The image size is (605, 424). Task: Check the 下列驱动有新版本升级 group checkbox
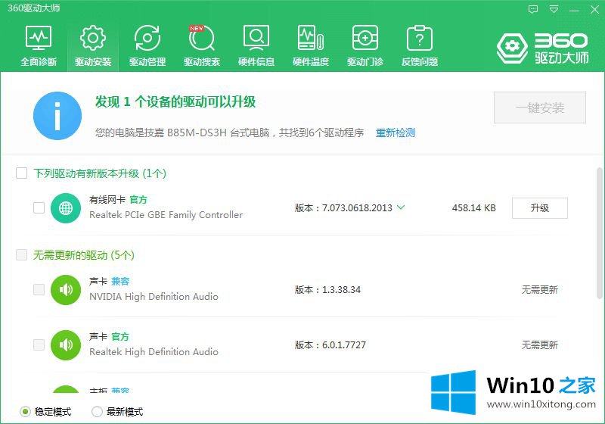coord(22,173)
